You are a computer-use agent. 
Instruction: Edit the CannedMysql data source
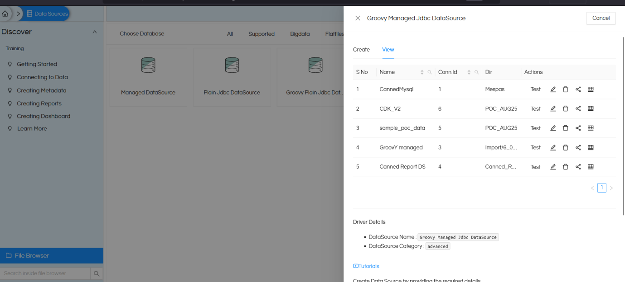(x=553, y=89)
